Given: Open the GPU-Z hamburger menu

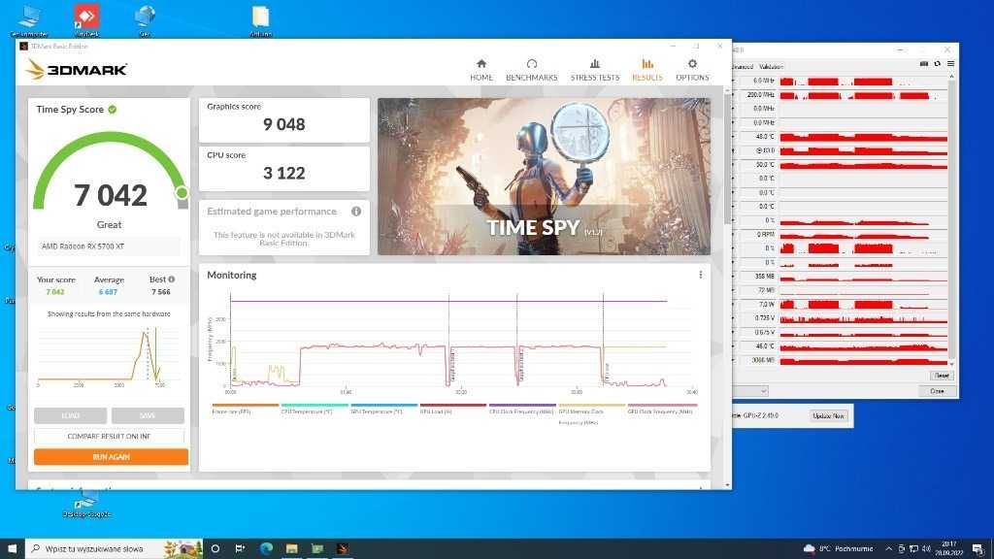Looking at the screenshot, I should (951, 63).
